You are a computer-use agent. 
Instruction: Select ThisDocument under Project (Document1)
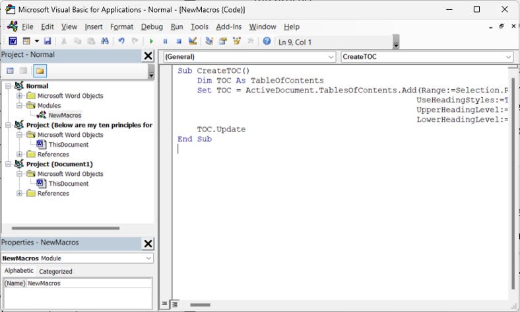click(x=69, y=184)
